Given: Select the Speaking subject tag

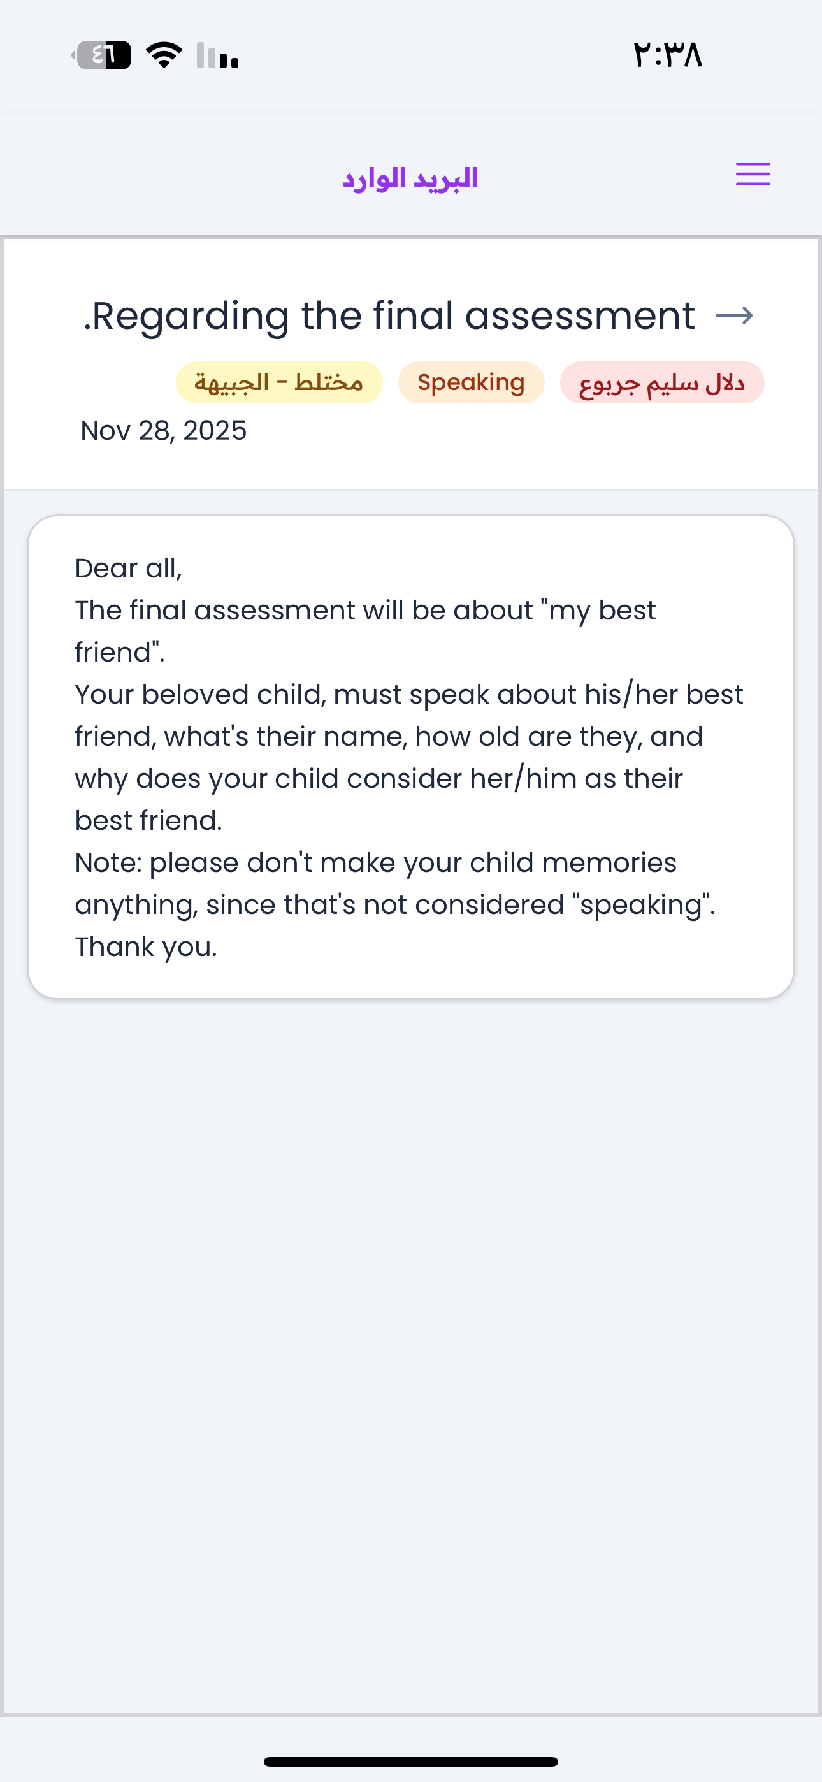Looking at the screenshot, I should point(471,382).
